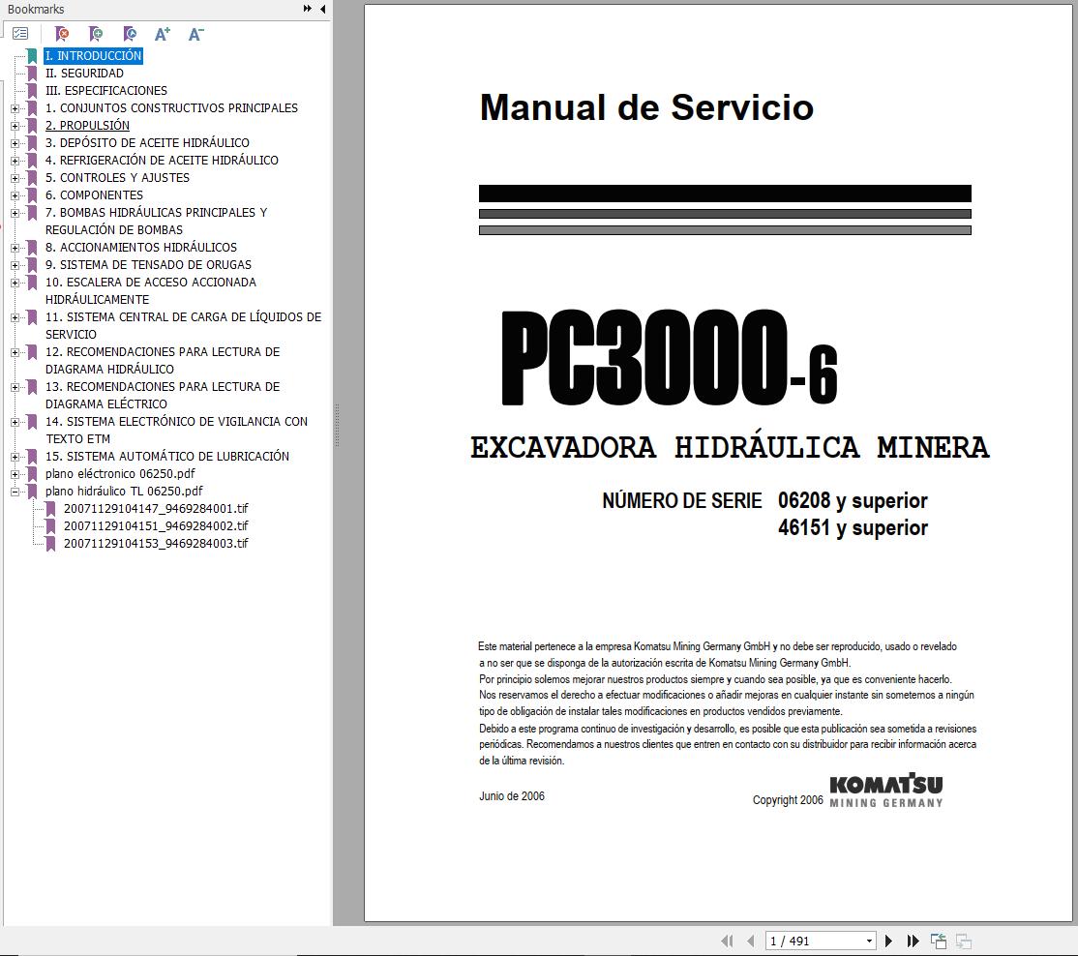Click the bookmark icon of 20071129104151 tif entry
The image size is (1078, 956).
50,525
